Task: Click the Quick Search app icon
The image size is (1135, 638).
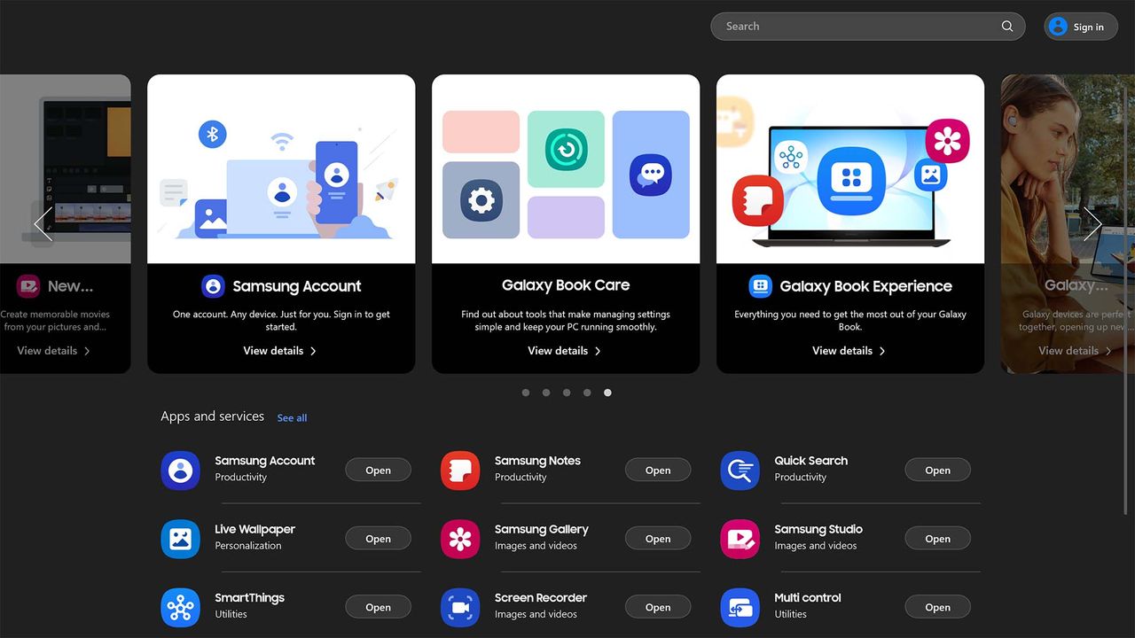Action: (x=740, y=471)
